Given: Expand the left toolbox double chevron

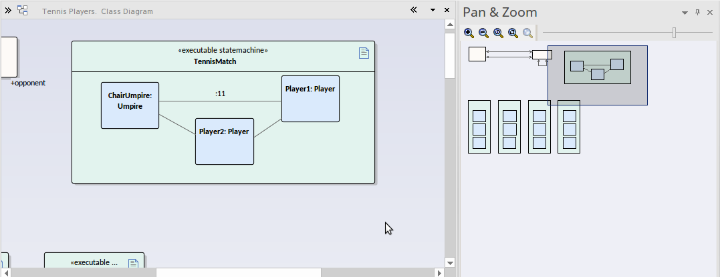Looking at the screenshot, I should point(8,11).
